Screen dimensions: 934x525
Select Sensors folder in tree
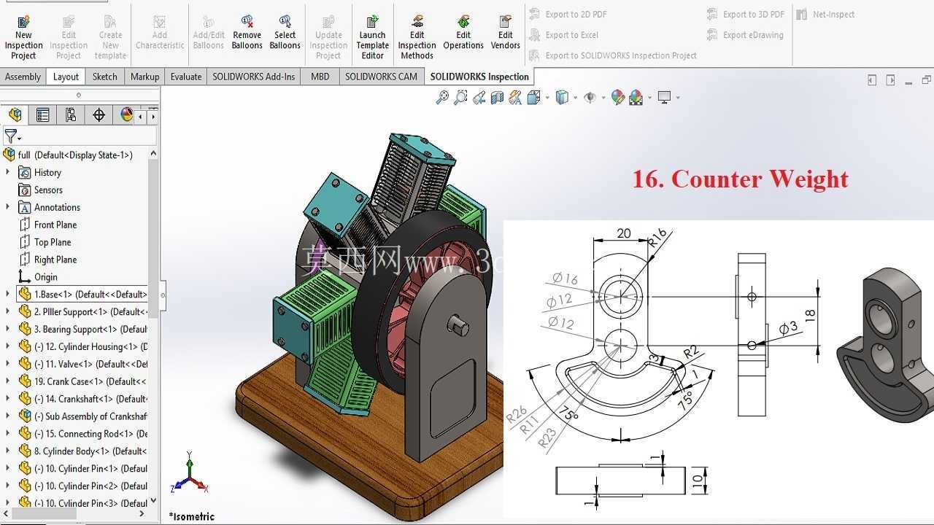(x=41, y=190)
